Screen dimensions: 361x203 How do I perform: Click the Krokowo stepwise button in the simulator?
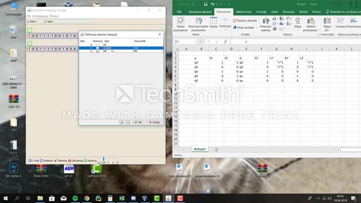pos(46,160)
